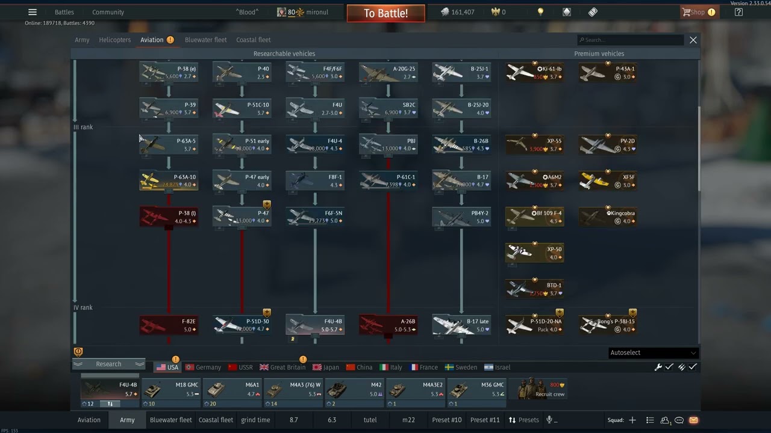Switch to the Army tab beside Helicopters
The width and height of the screenshot is (771, 433).
(x=82, y=40)
